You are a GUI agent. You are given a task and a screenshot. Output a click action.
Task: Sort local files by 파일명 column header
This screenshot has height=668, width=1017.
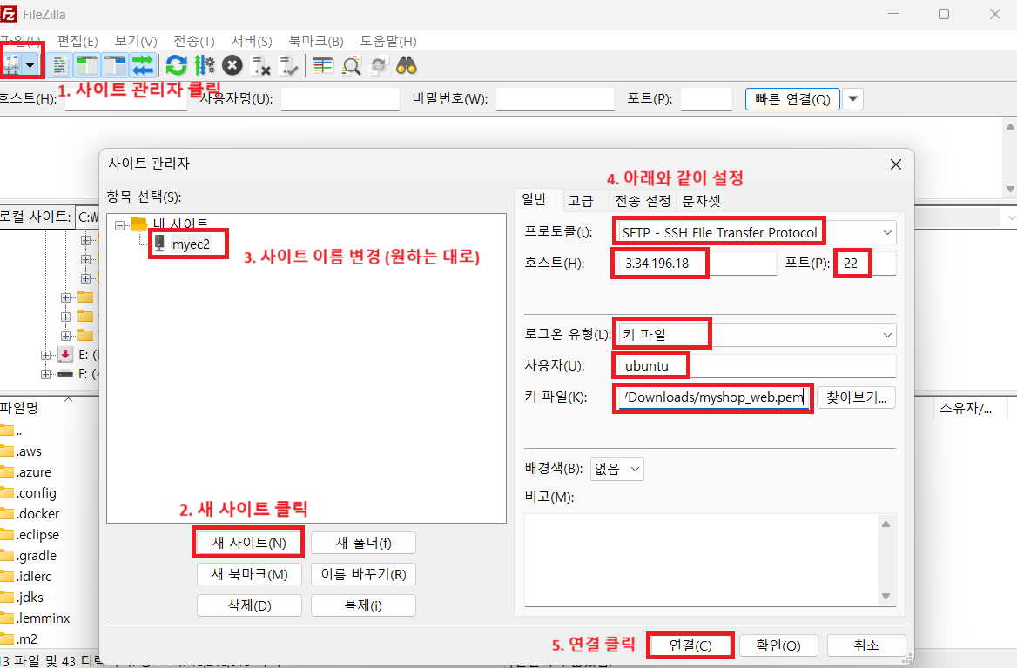coord(19,408)
